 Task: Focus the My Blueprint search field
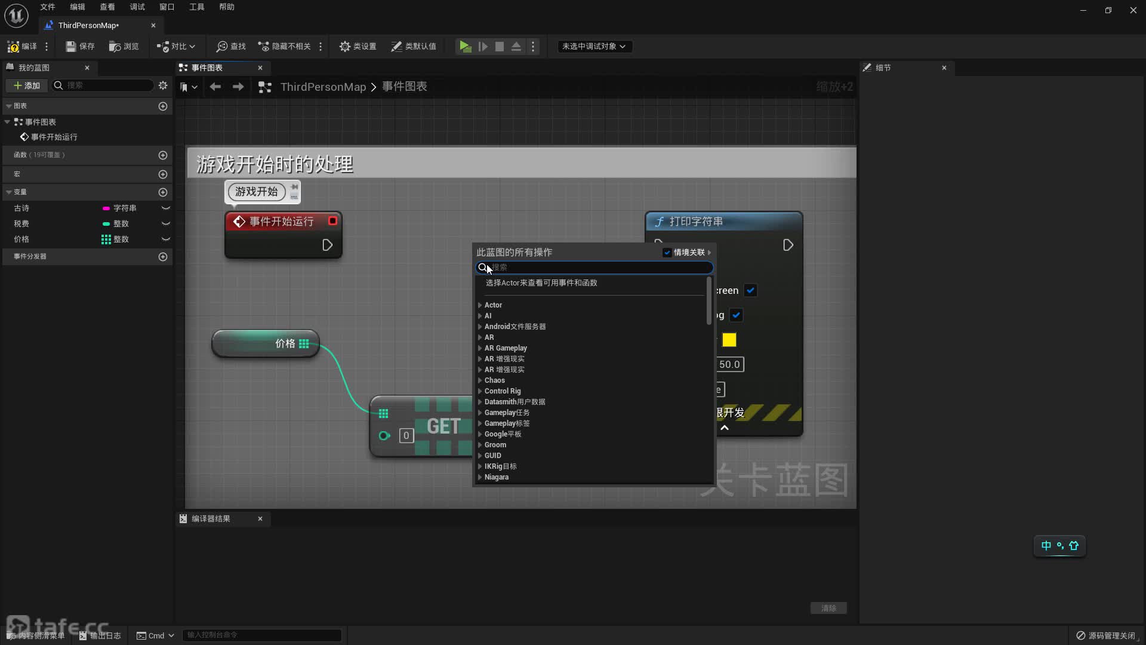tap(103, 85)
